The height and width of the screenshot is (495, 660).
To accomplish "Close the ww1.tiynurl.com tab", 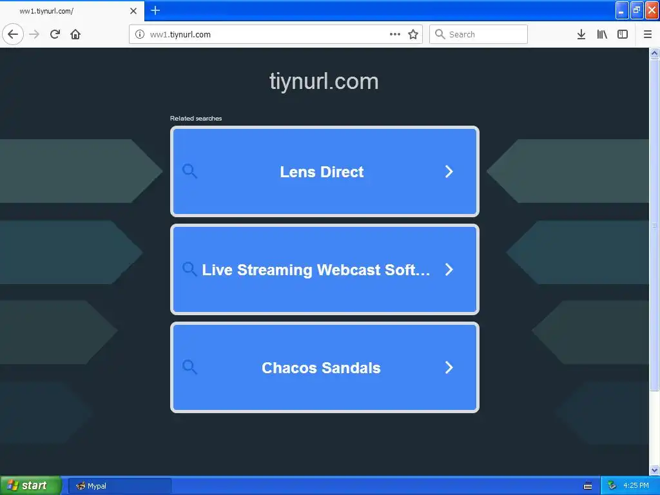I will click(x=133, y=11).
